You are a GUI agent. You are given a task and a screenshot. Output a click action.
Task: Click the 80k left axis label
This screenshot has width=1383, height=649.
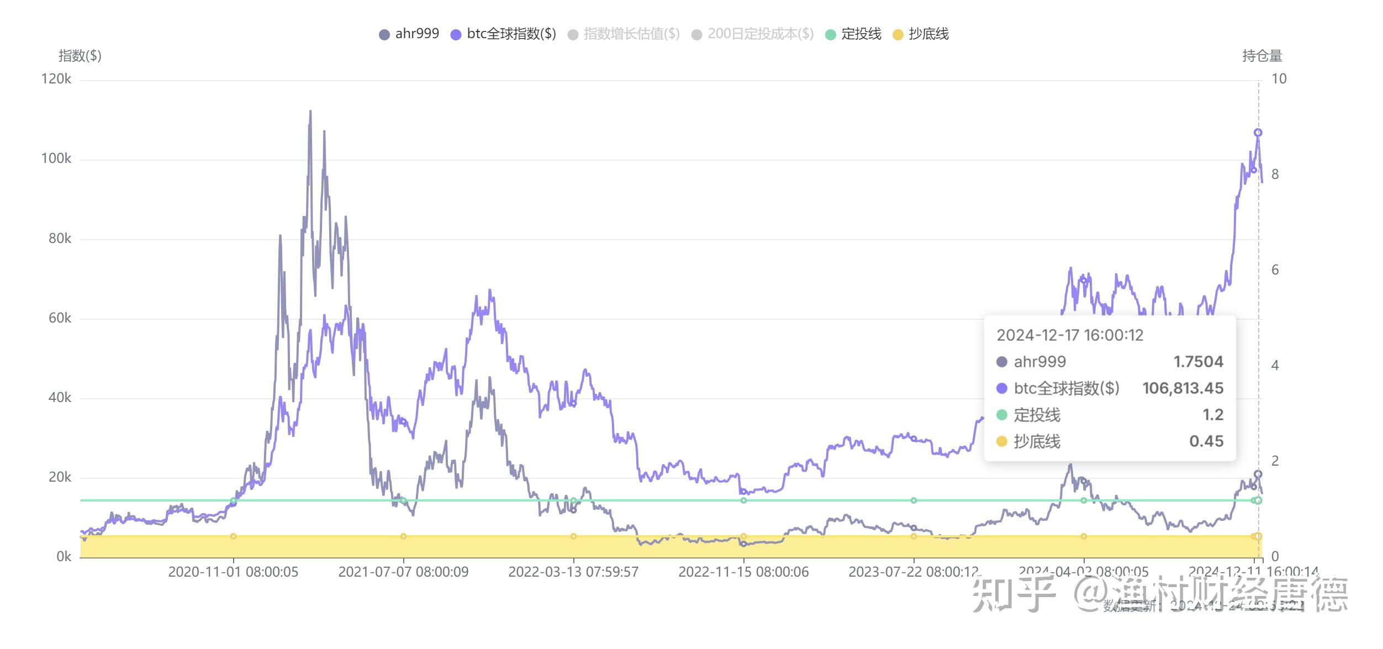(60, 239)
